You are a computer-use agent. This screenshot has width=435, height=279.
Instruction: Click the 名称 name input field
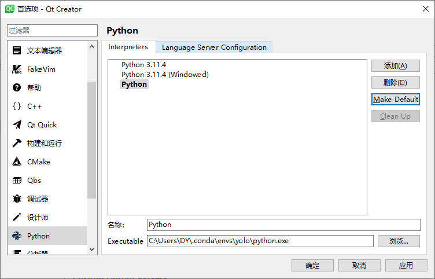(x=283, y=225)
